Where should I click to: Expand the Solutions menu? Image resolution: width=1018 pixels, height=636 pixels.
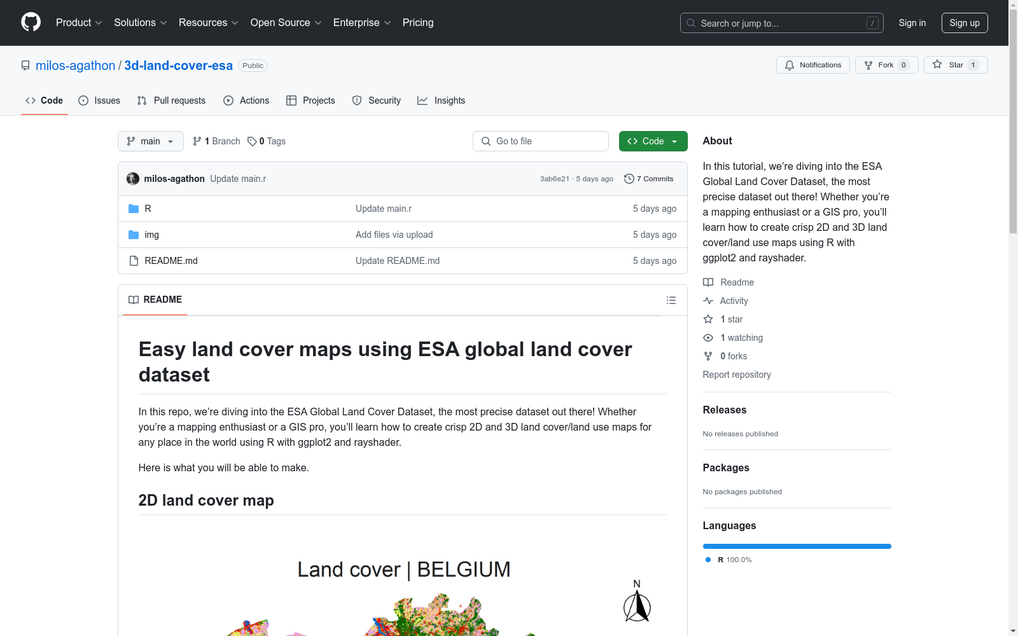pyautogui.click(x=141, y=22)
